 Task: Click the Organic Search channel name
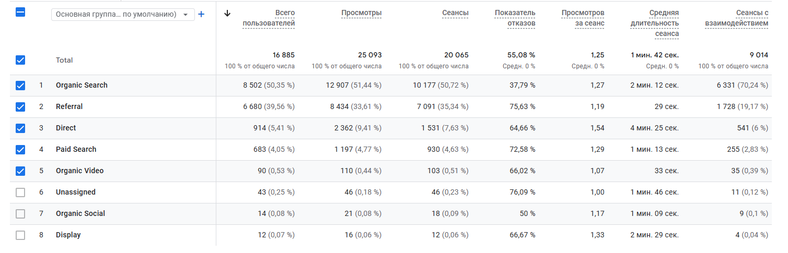coord(82,85)
